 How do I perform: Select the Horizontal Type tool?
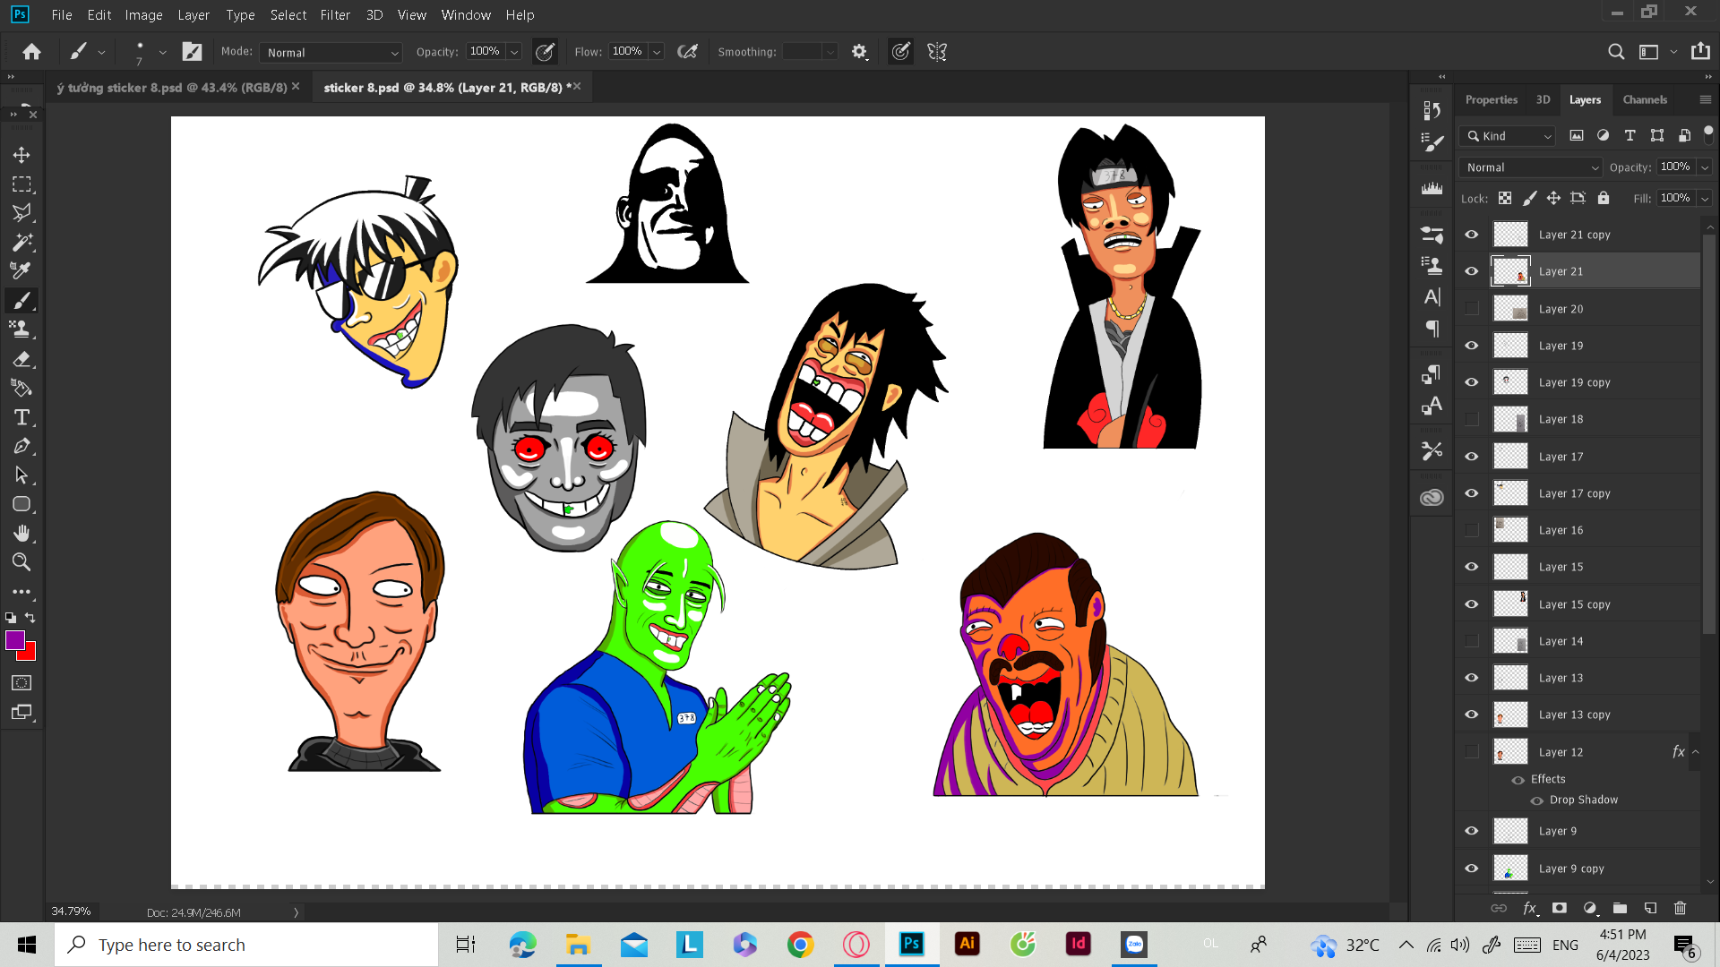(21, 417)
